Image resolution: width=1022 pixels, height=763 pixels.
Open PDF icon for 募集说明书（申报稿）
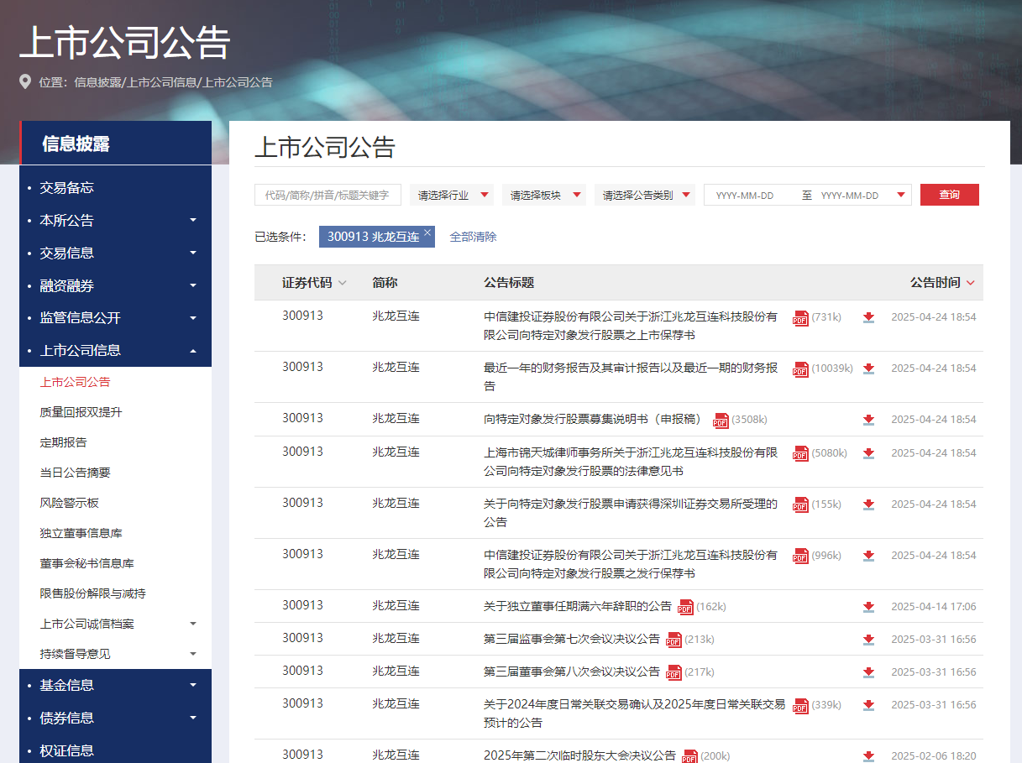[721, 420]
